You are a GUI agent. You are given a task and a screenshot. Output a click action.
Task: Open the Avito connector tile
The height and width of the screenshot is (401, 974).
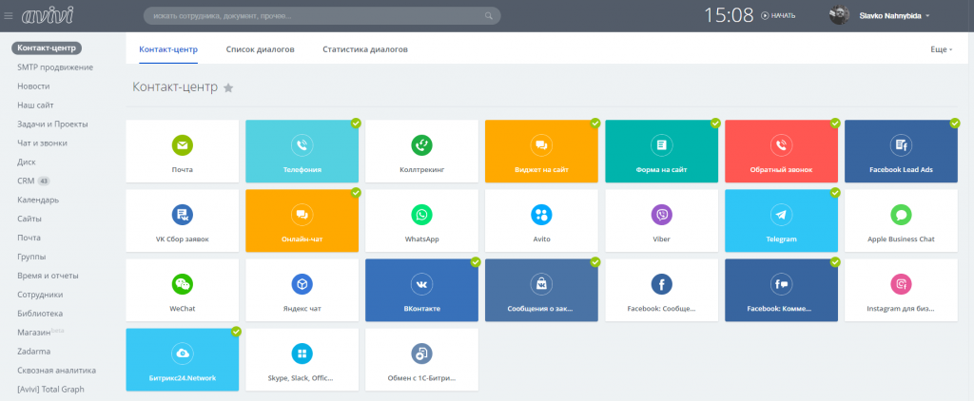coord(541,221)
